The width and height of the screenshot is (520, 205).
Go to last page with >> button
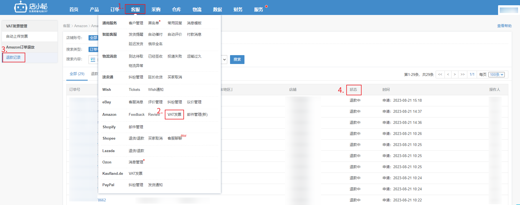[x=463, y=75]
